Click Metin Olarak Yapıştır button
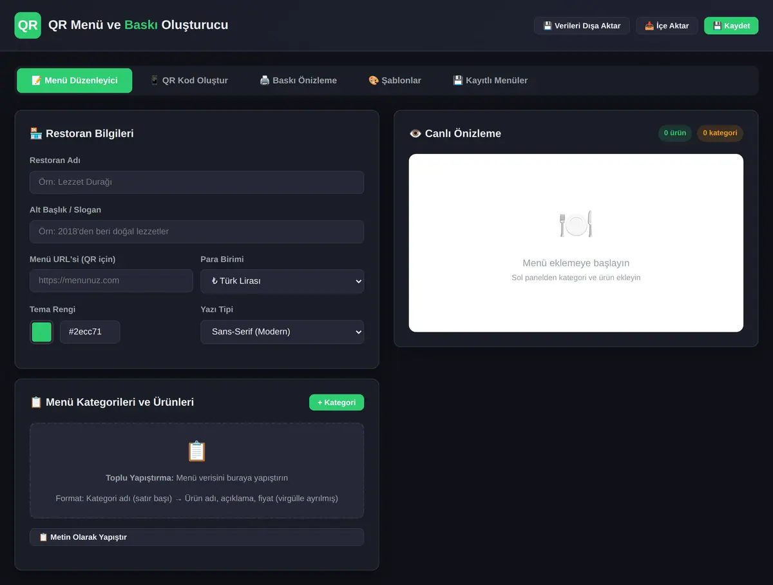 pos(196,537)
